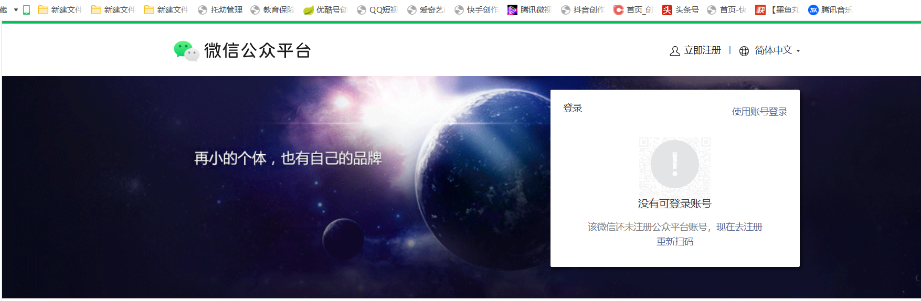Click the green mobile device bookmark icon
The image size is (921, 301).
pos(27,10)
